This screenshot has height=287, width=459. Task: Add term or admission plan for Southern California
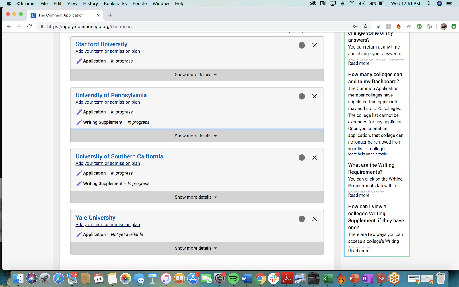pos(108,163)
